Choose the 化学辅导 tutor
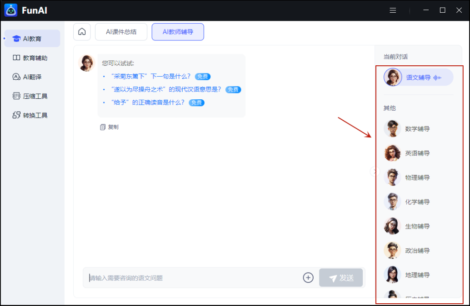The width and height of the screenshot is (470, 306). [x=418, y=202]
